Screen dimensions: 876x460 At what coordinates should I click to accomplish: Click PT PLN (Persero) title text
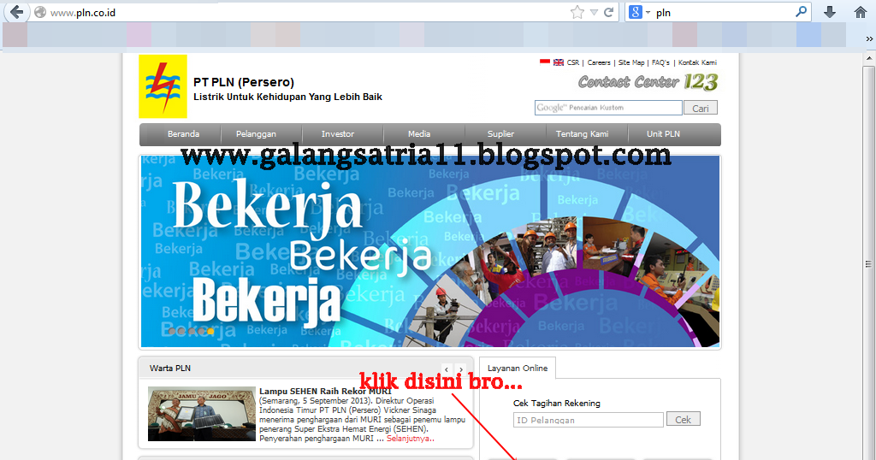[244, 82]
